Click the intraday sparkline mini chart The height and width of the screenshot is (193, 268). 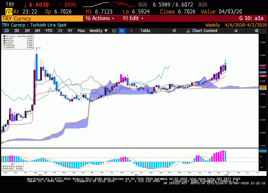[x=109, y=5]
